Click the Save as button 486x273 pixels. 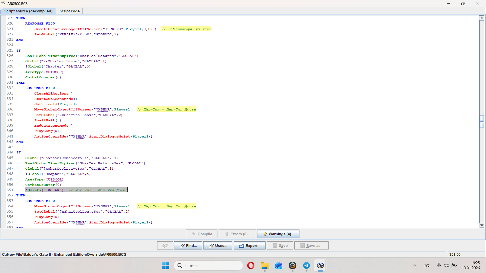(311, 245)
